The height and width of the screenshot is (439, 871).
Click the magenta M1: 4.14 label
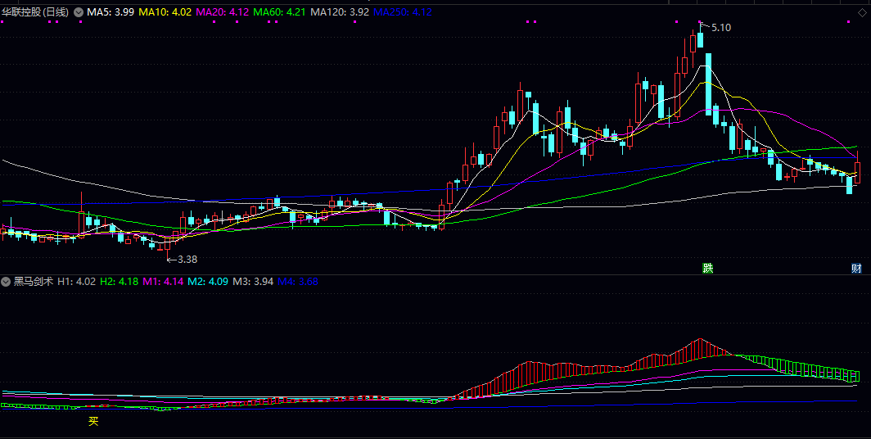162,281
